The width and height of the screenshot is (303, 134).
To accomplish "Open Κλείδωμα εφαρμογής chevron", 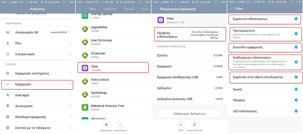I will [70, 117].
